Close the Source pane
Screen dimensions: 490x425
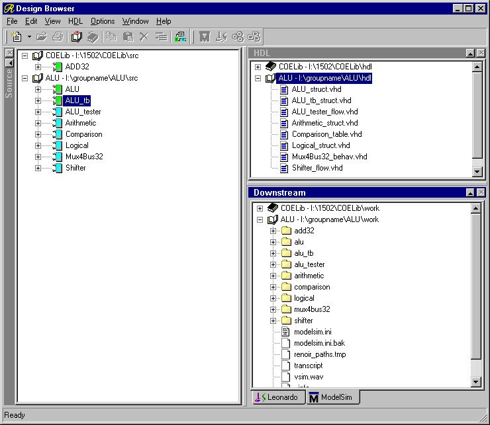pyautogui.click(x=9, y=53)
